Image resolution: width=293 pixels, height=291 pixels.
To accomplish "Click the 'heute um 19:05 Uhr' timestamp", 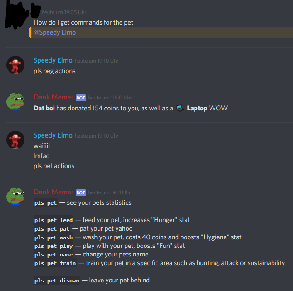I will (64, 12).
